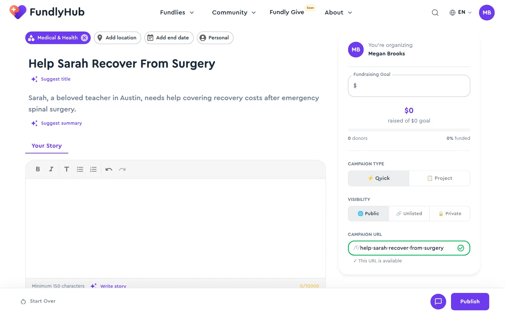This screenshot has width=505, height=315.
Task: Click Add location chip
Action: [x=117, y=38]
